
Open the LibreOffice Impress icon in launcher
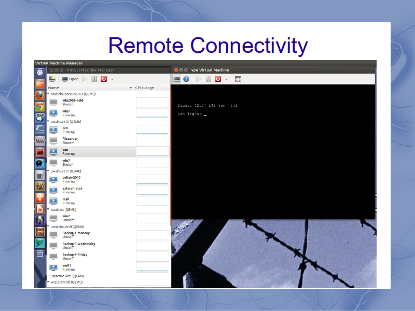tap(40, 209)
